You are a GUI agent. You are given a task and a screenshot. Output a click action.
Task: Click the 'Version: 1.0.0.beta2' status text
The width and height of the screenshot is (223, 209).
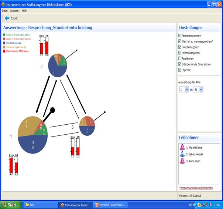click(190, 196)
